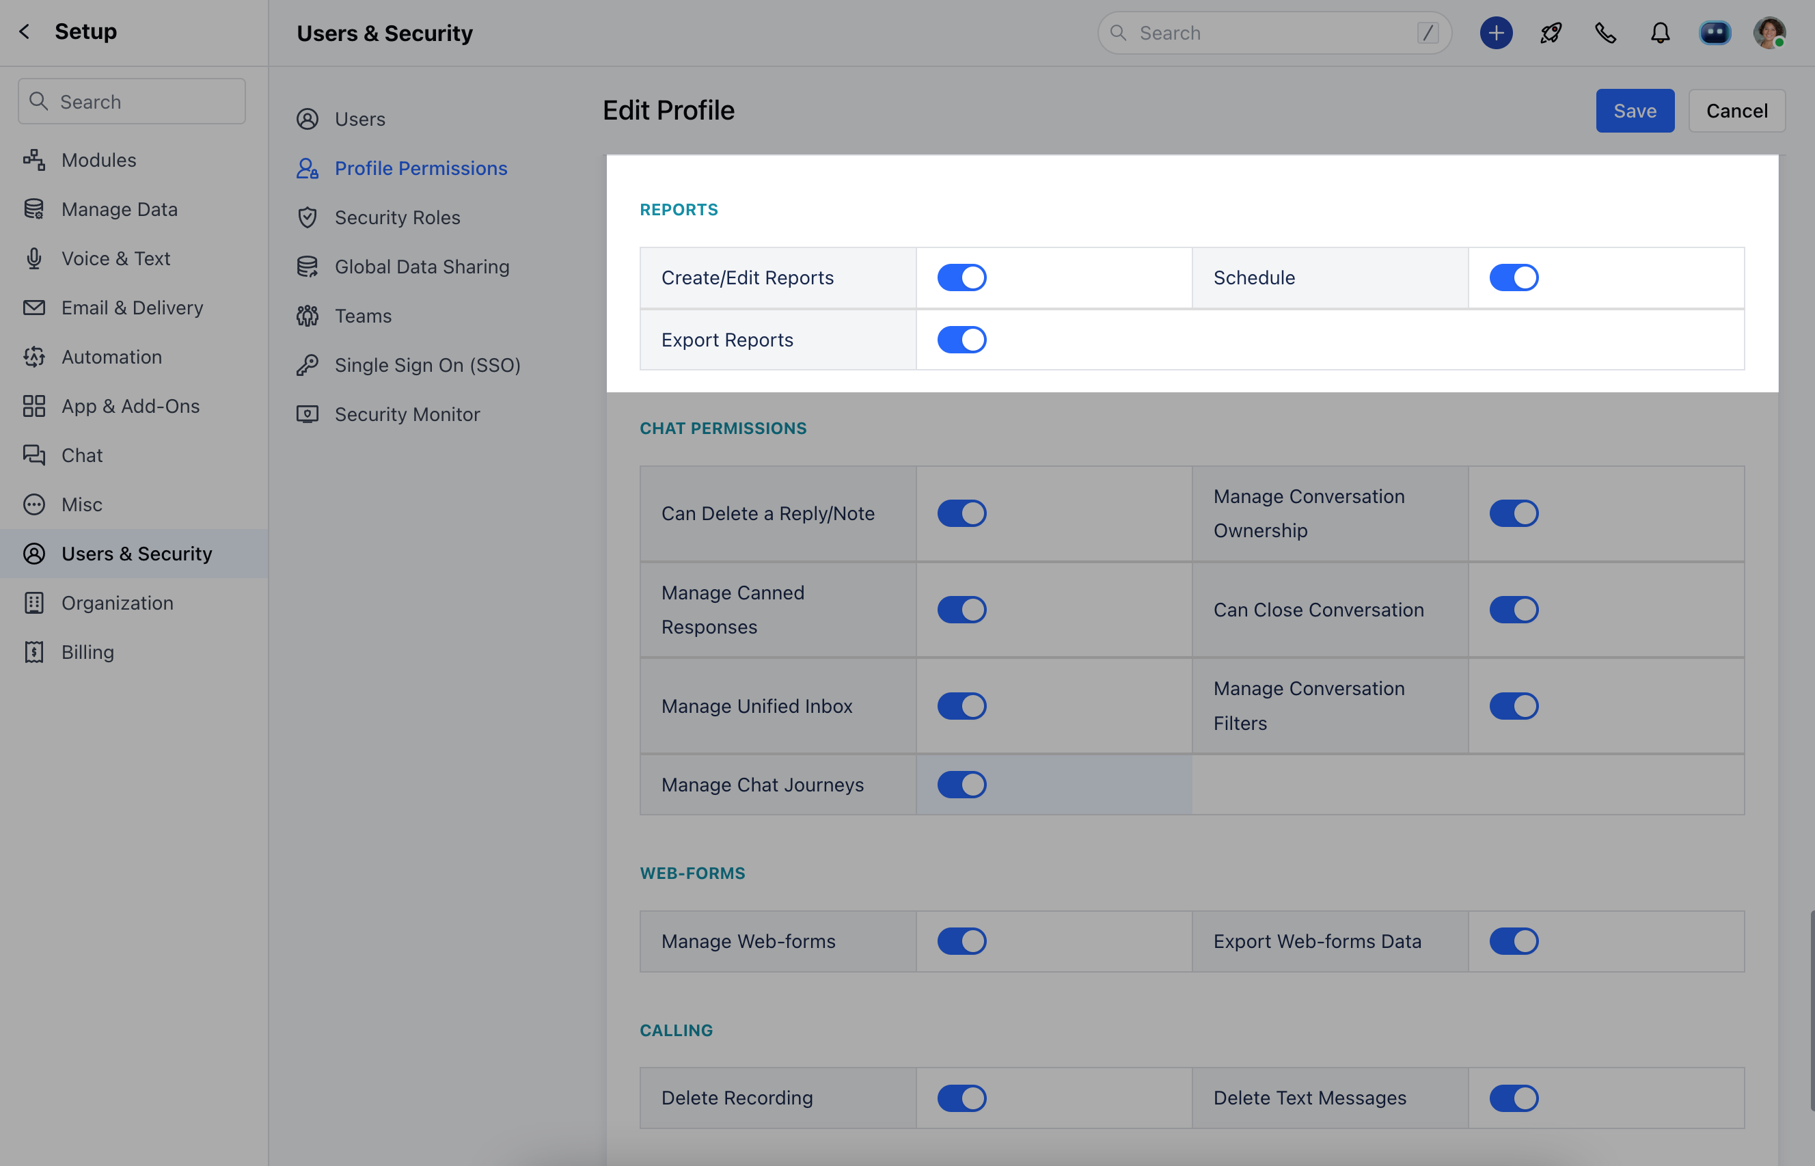Toggle Delete Text Messages permission
Viewport: 1815px width, 1166px height.
click(1514, 1098)
